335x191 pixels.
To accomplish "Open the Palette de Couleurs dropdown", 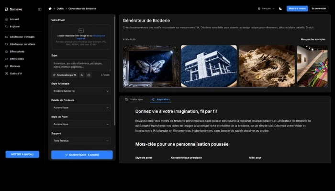I will (x=81, y=107).
